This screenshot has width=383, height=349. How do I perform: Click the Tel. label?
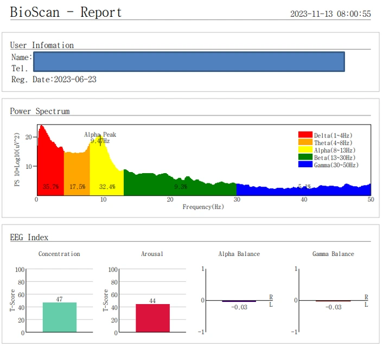(20, 68)
